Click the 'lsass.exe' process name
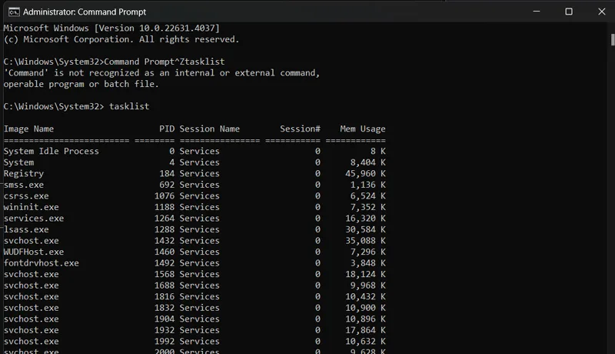Viewport: 615px width, 354px height. tap(26, 229)
